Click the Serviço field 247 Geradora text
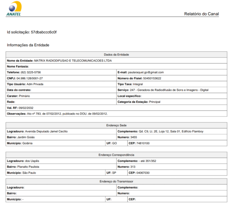This screenshot has height=204, width=233. tap(169, 90)
